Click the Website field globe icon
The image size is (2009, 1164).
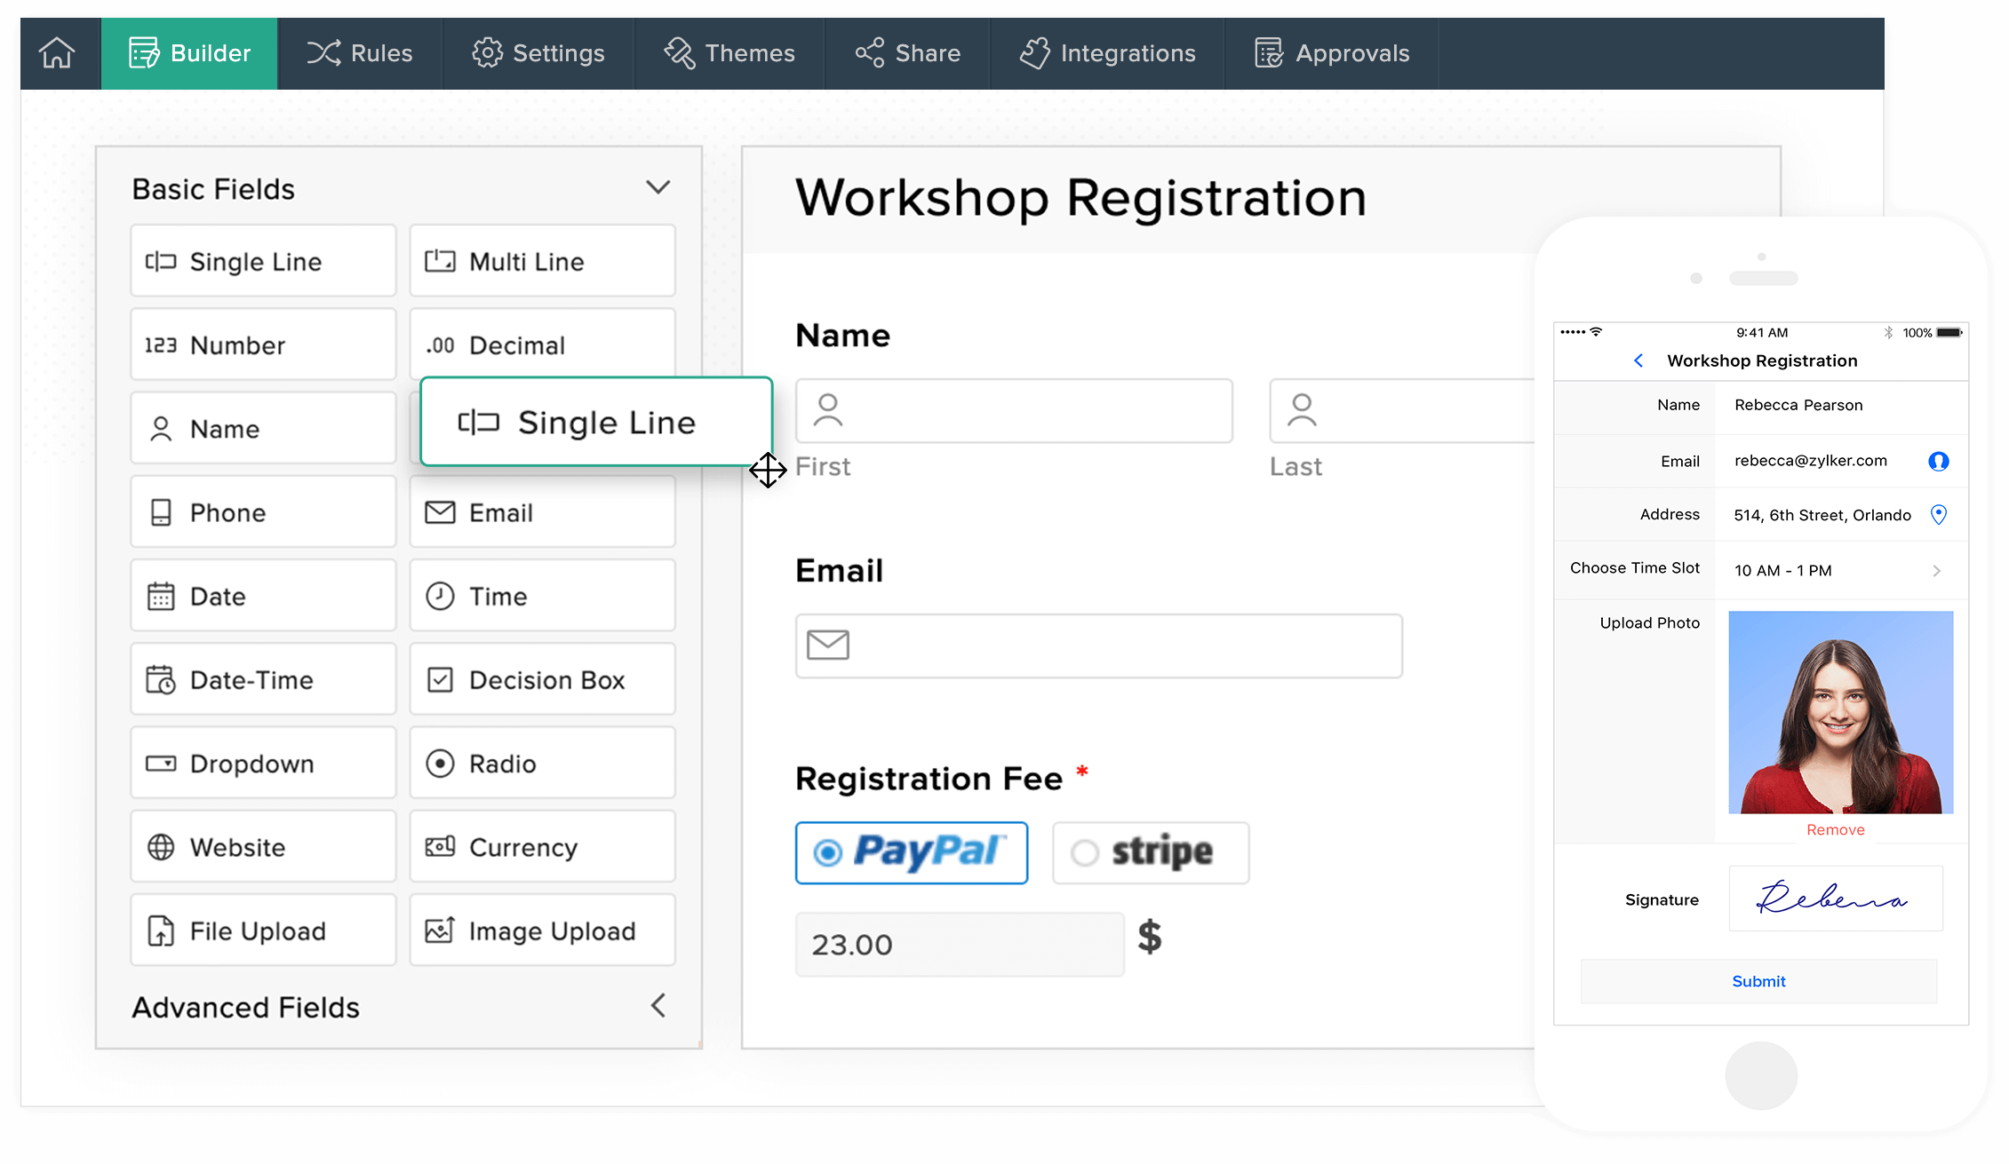tap(161, 847)
